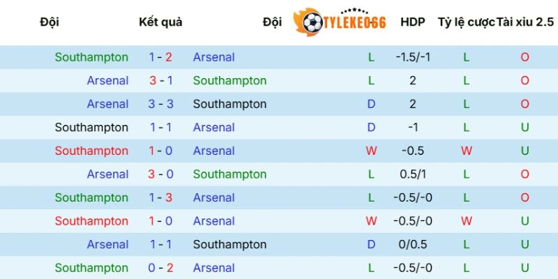The image size is (558, 279).
Task: Select the Kết quả column header
Action: click(x=160, y=22)
